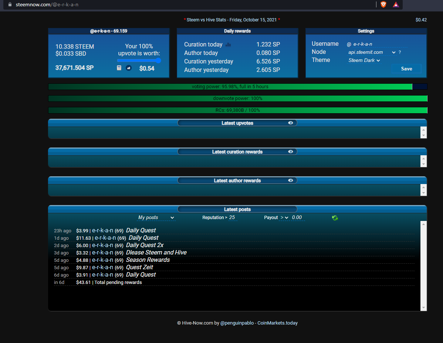This screenshot has height=343, width=443.
Task: Open the My posts filter dropdown
Action: (156, 218)
